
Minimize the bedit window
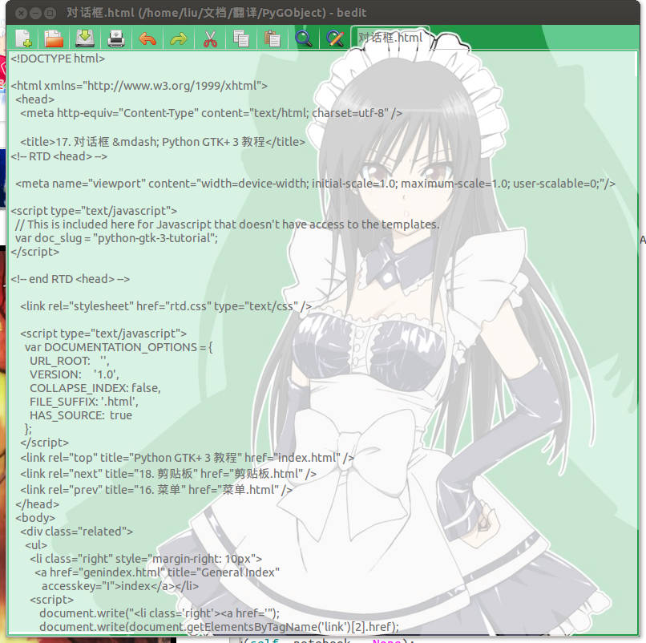pyautogui.click(x=36, y=13)
